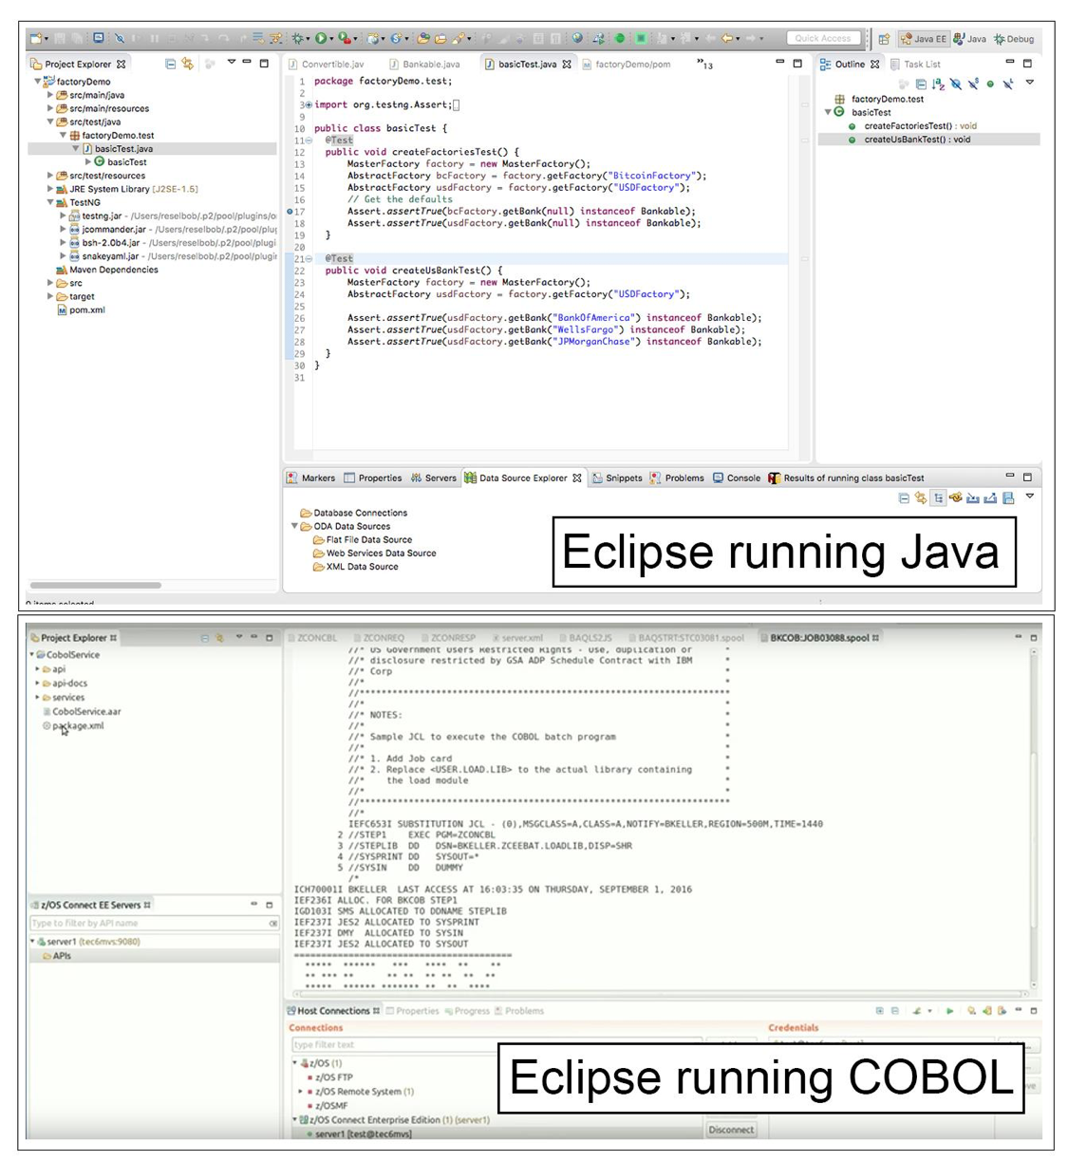This screenshot has height=1161, width=1068.
Task: Click the sort alphabetically icon in Outline view
Action: [938, 84]
